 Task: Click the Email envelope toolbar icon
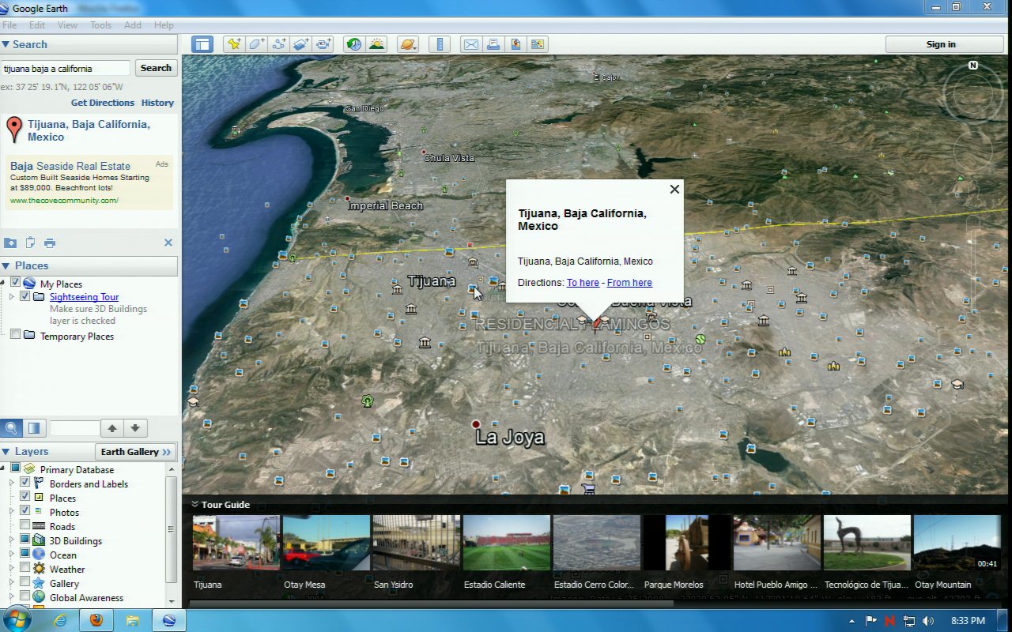click(x=470, y=44)
